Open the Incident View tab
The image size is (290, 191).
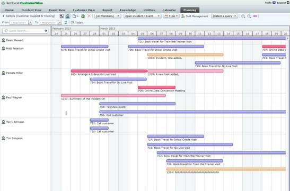(x=31, y=10)
